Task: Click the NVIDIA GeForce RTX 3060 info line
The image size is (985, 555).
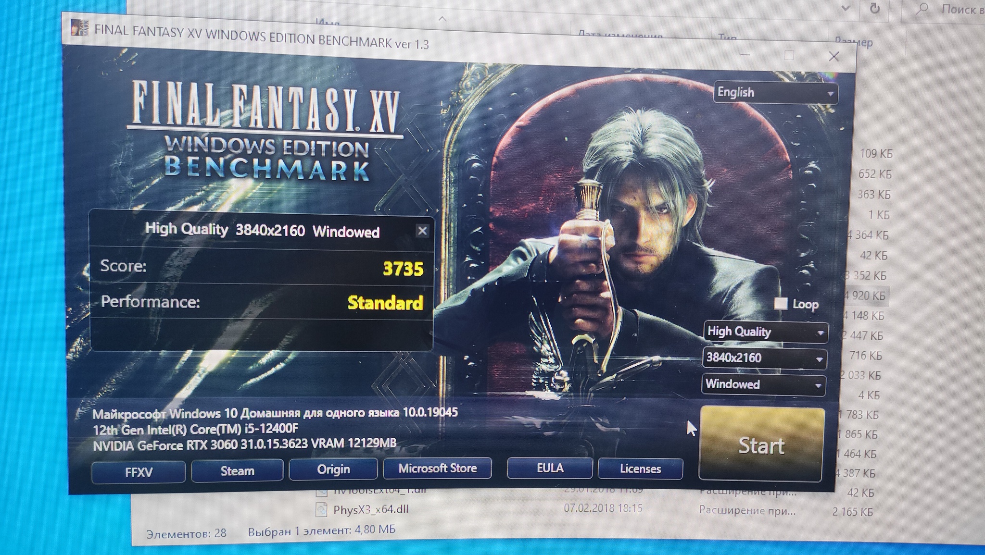Action: pyautogui.click(x=244, y=444)
